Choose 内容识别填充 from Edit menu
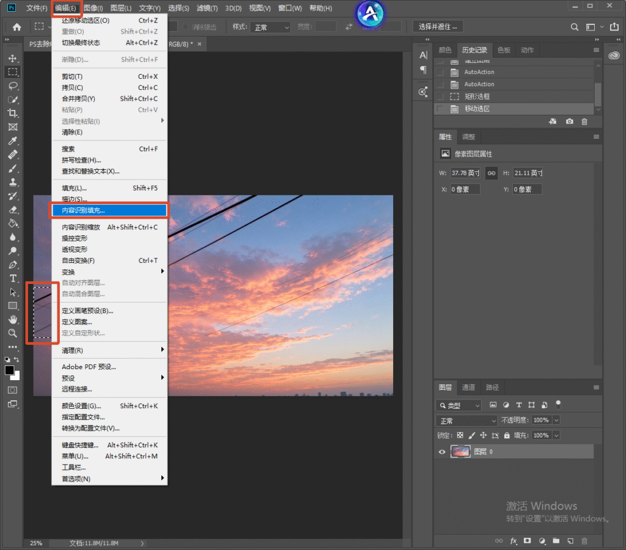The width and height of the screenshot is (626, 550). pos(109,210)
